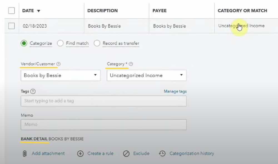
Task: Check the select-all header checkbox
Action: point(11,11)
